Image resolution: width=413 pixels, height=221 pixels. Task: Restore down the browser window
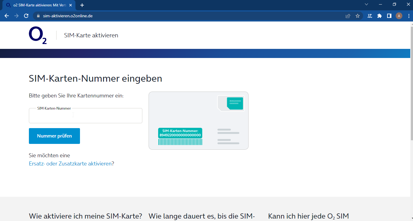(x=394, y=4)
